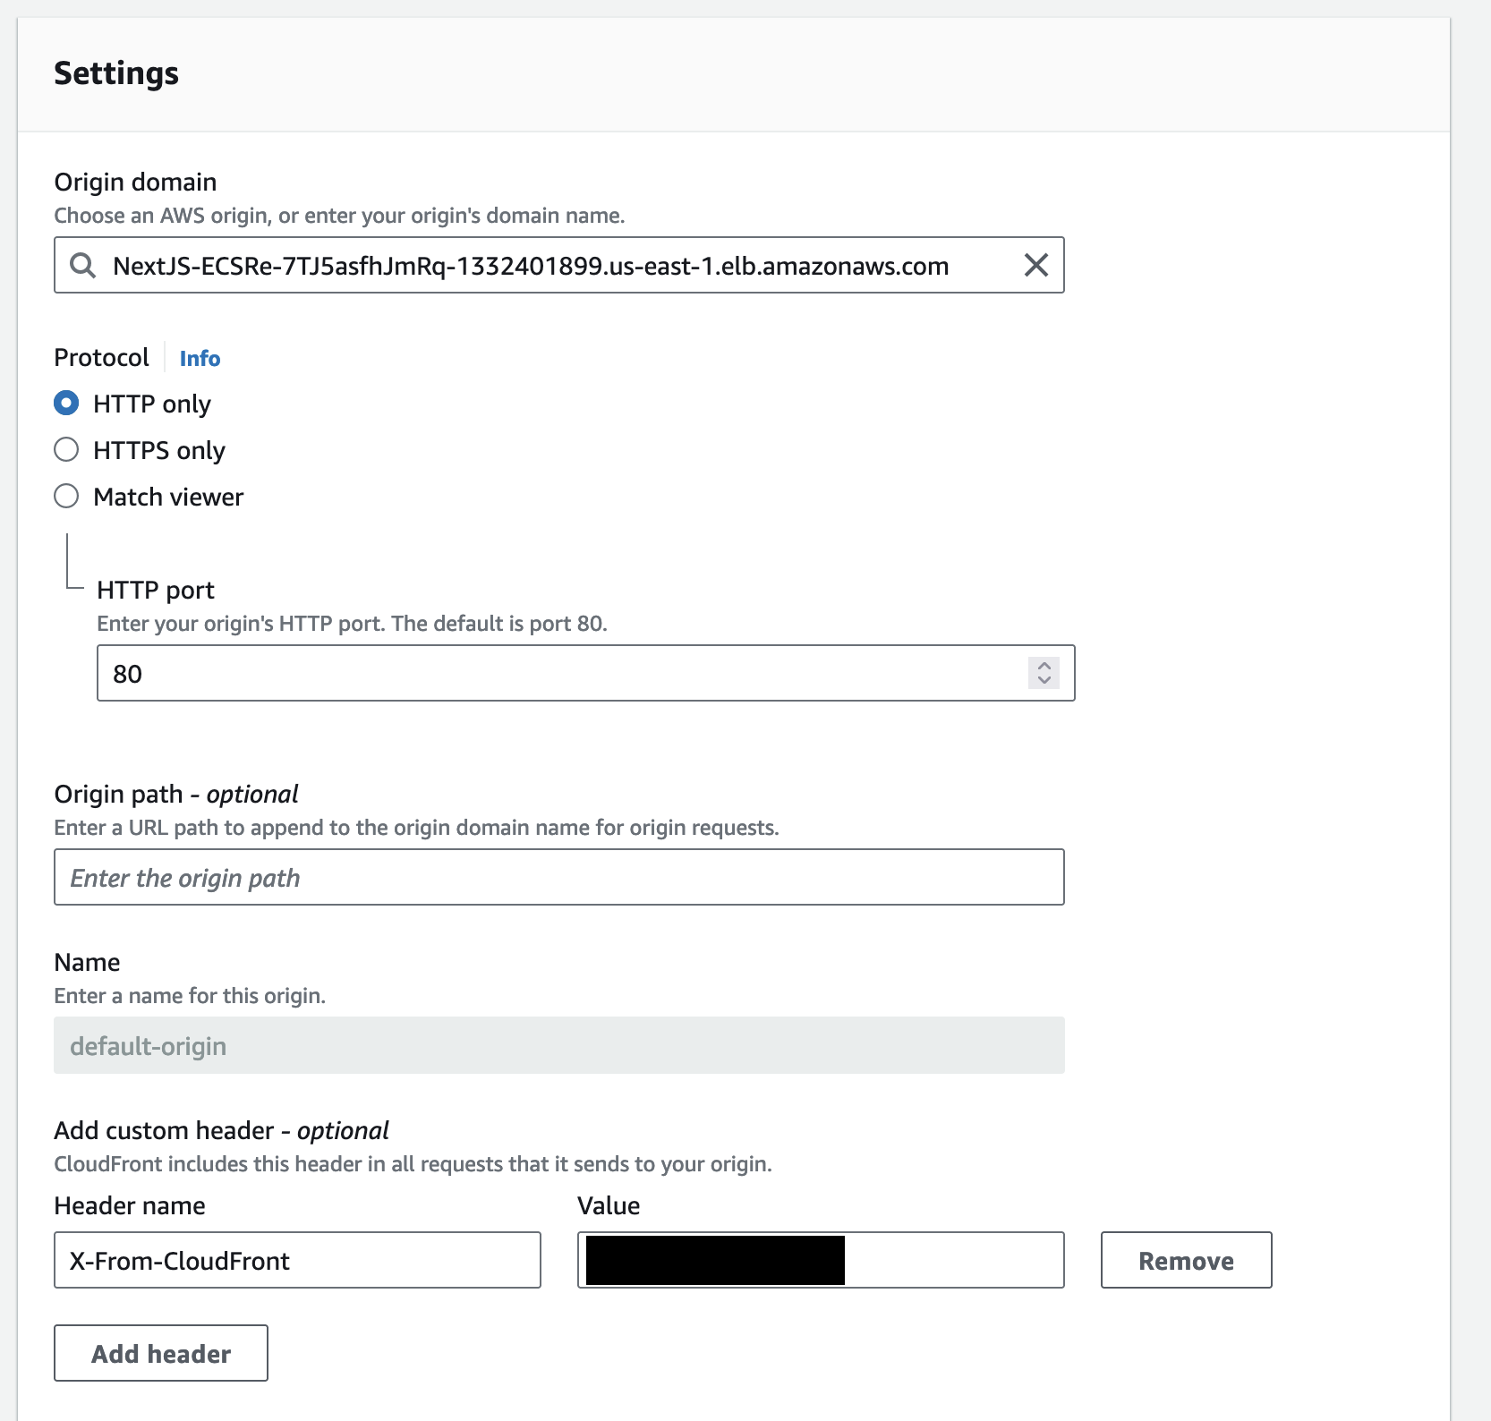Decrease HTTP port with the down stepper arrow
Screen dimensions: 1491x1421
pyautogui.click(x=1044, y=680)
